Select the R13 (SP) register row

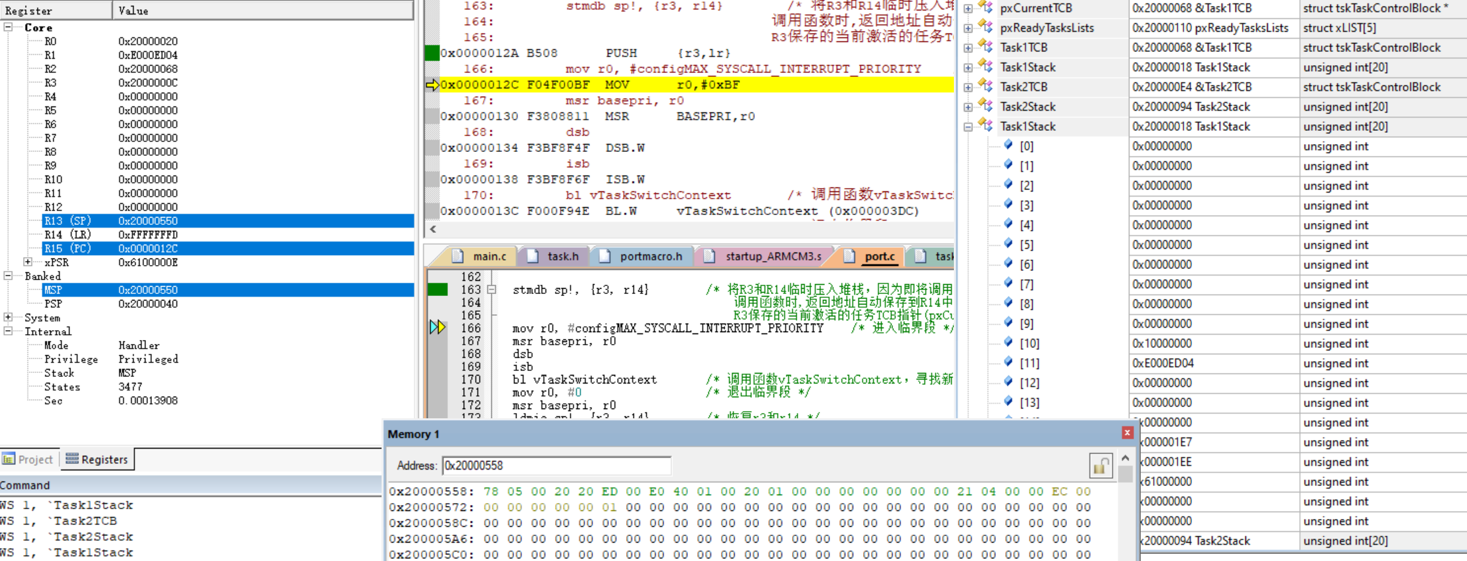[x=228, y=221]
